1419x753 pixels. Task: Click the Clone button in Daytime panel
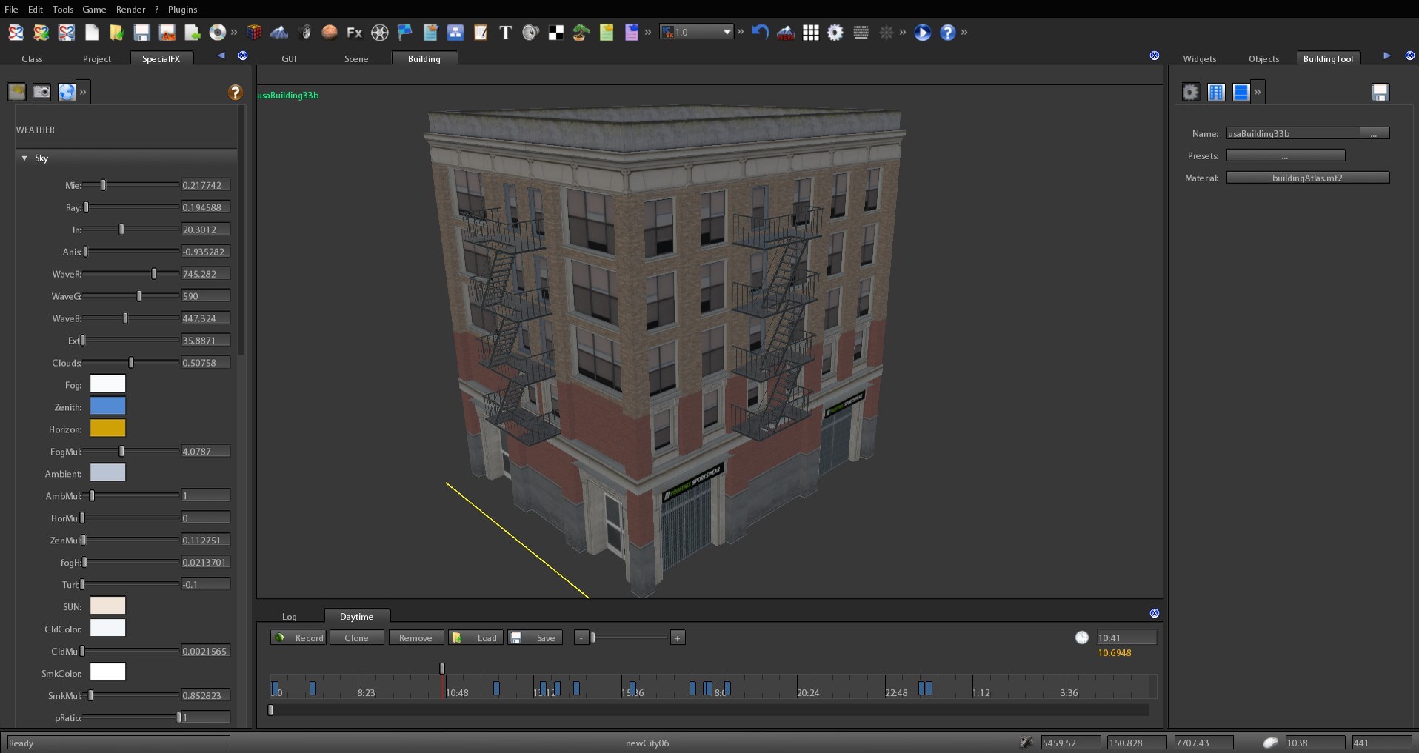tap(356, 637)
